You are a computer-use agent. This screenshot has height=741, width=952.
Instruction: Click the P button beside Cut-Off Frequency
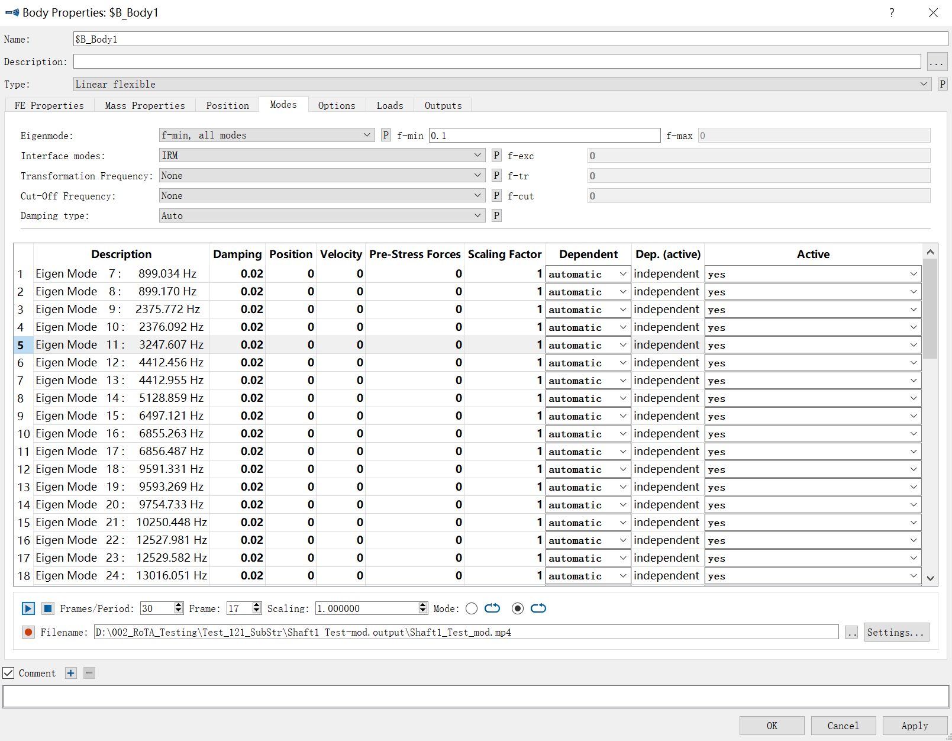tap(496, 195)
